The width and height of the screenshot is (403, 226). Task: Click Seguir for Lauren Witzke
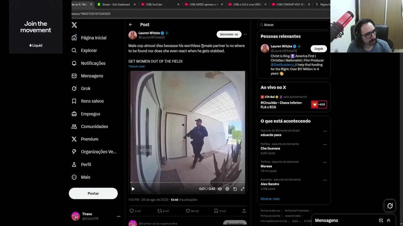tap(319, 49)
